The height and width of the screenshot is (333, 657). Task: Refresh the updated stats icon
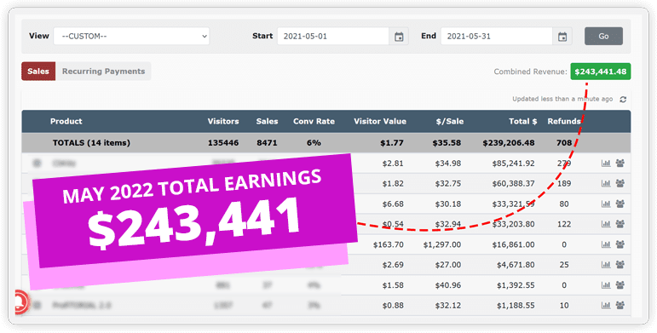[x=623, y=100]
